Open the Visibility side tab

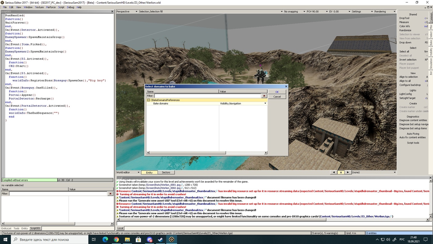click(431, 52)
